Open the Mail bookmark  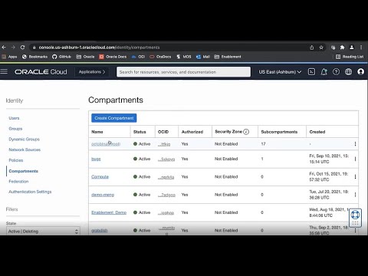pyautogui.click(x=203, y=57)
